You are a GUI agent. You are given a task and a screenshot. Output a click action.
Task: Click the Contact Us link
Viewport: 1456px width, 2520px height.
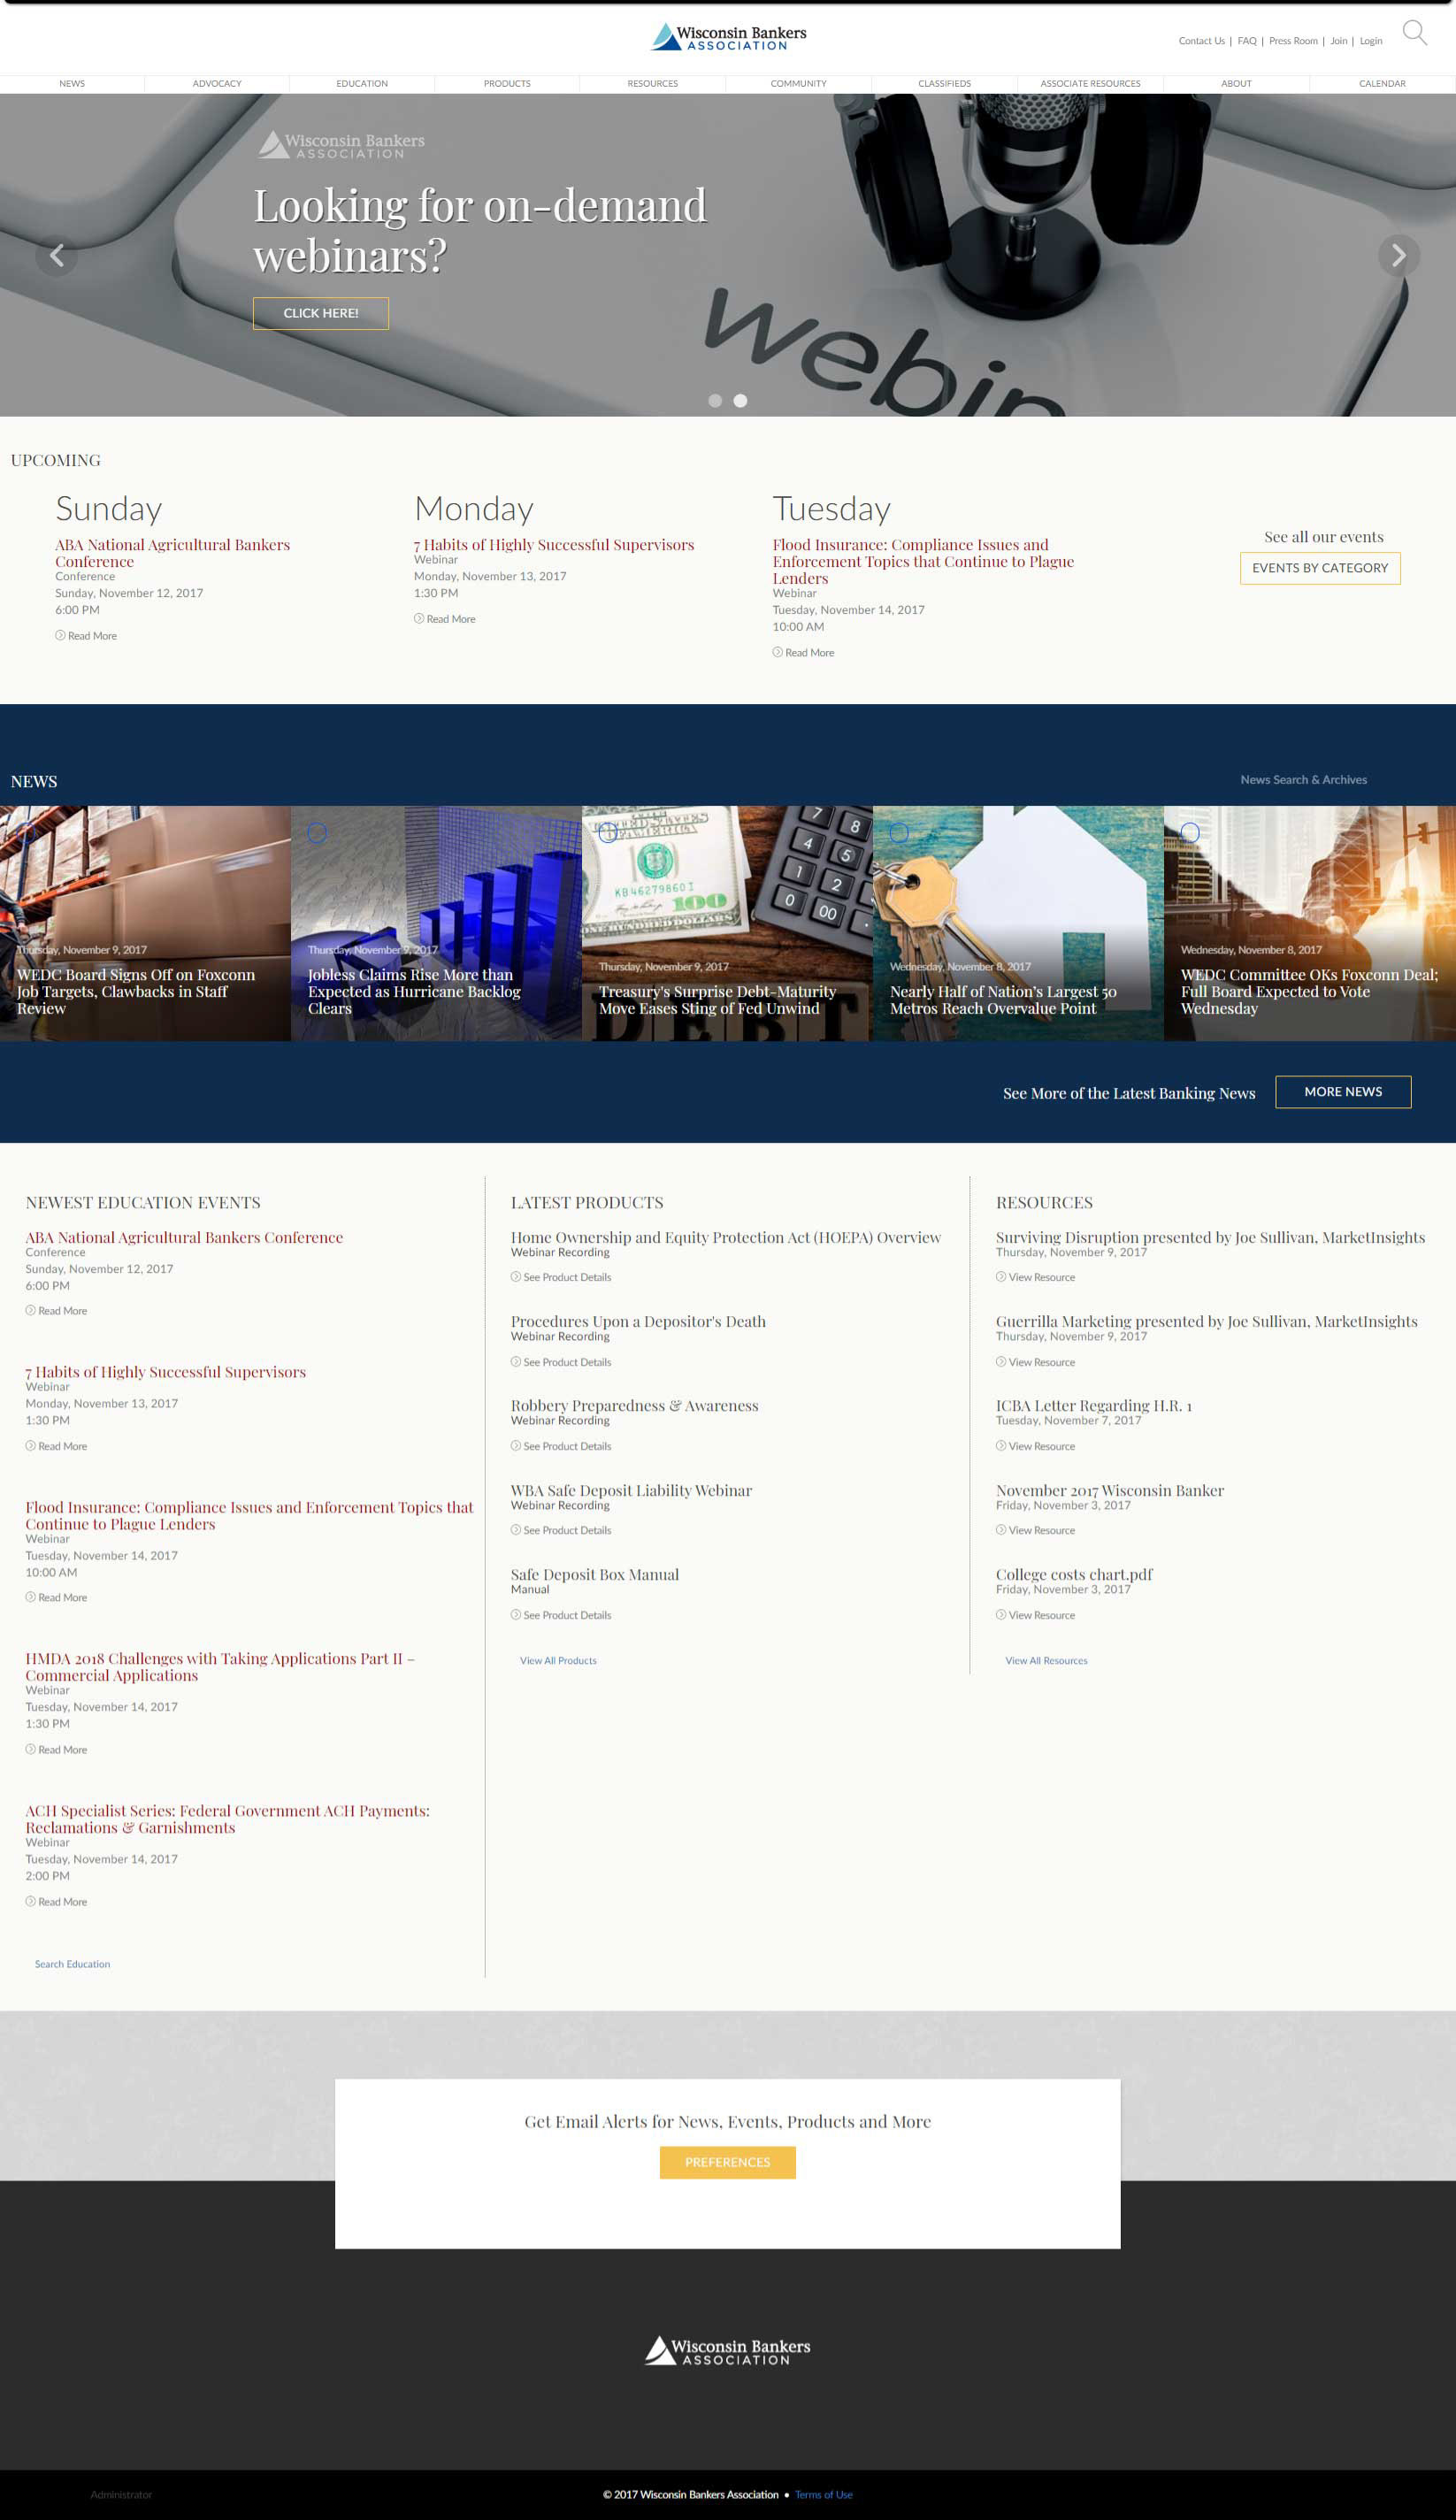click(x=1201, y=41)
